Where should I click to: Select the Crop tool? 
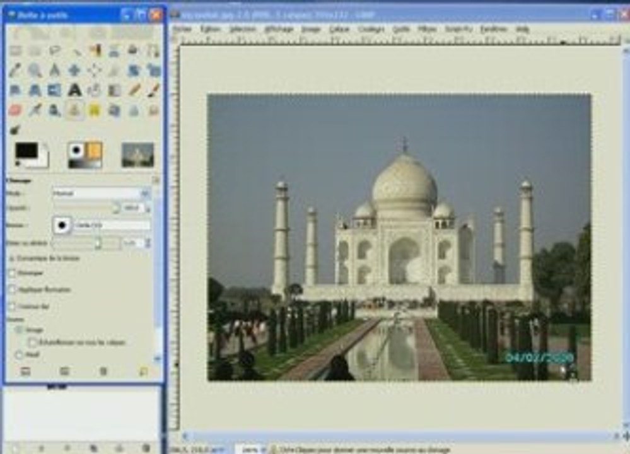114,71
